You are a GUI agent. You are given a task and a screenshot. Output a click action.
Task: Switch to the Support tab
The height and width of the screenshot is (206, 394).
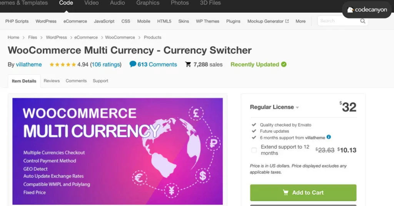click(x=100, y=81)
